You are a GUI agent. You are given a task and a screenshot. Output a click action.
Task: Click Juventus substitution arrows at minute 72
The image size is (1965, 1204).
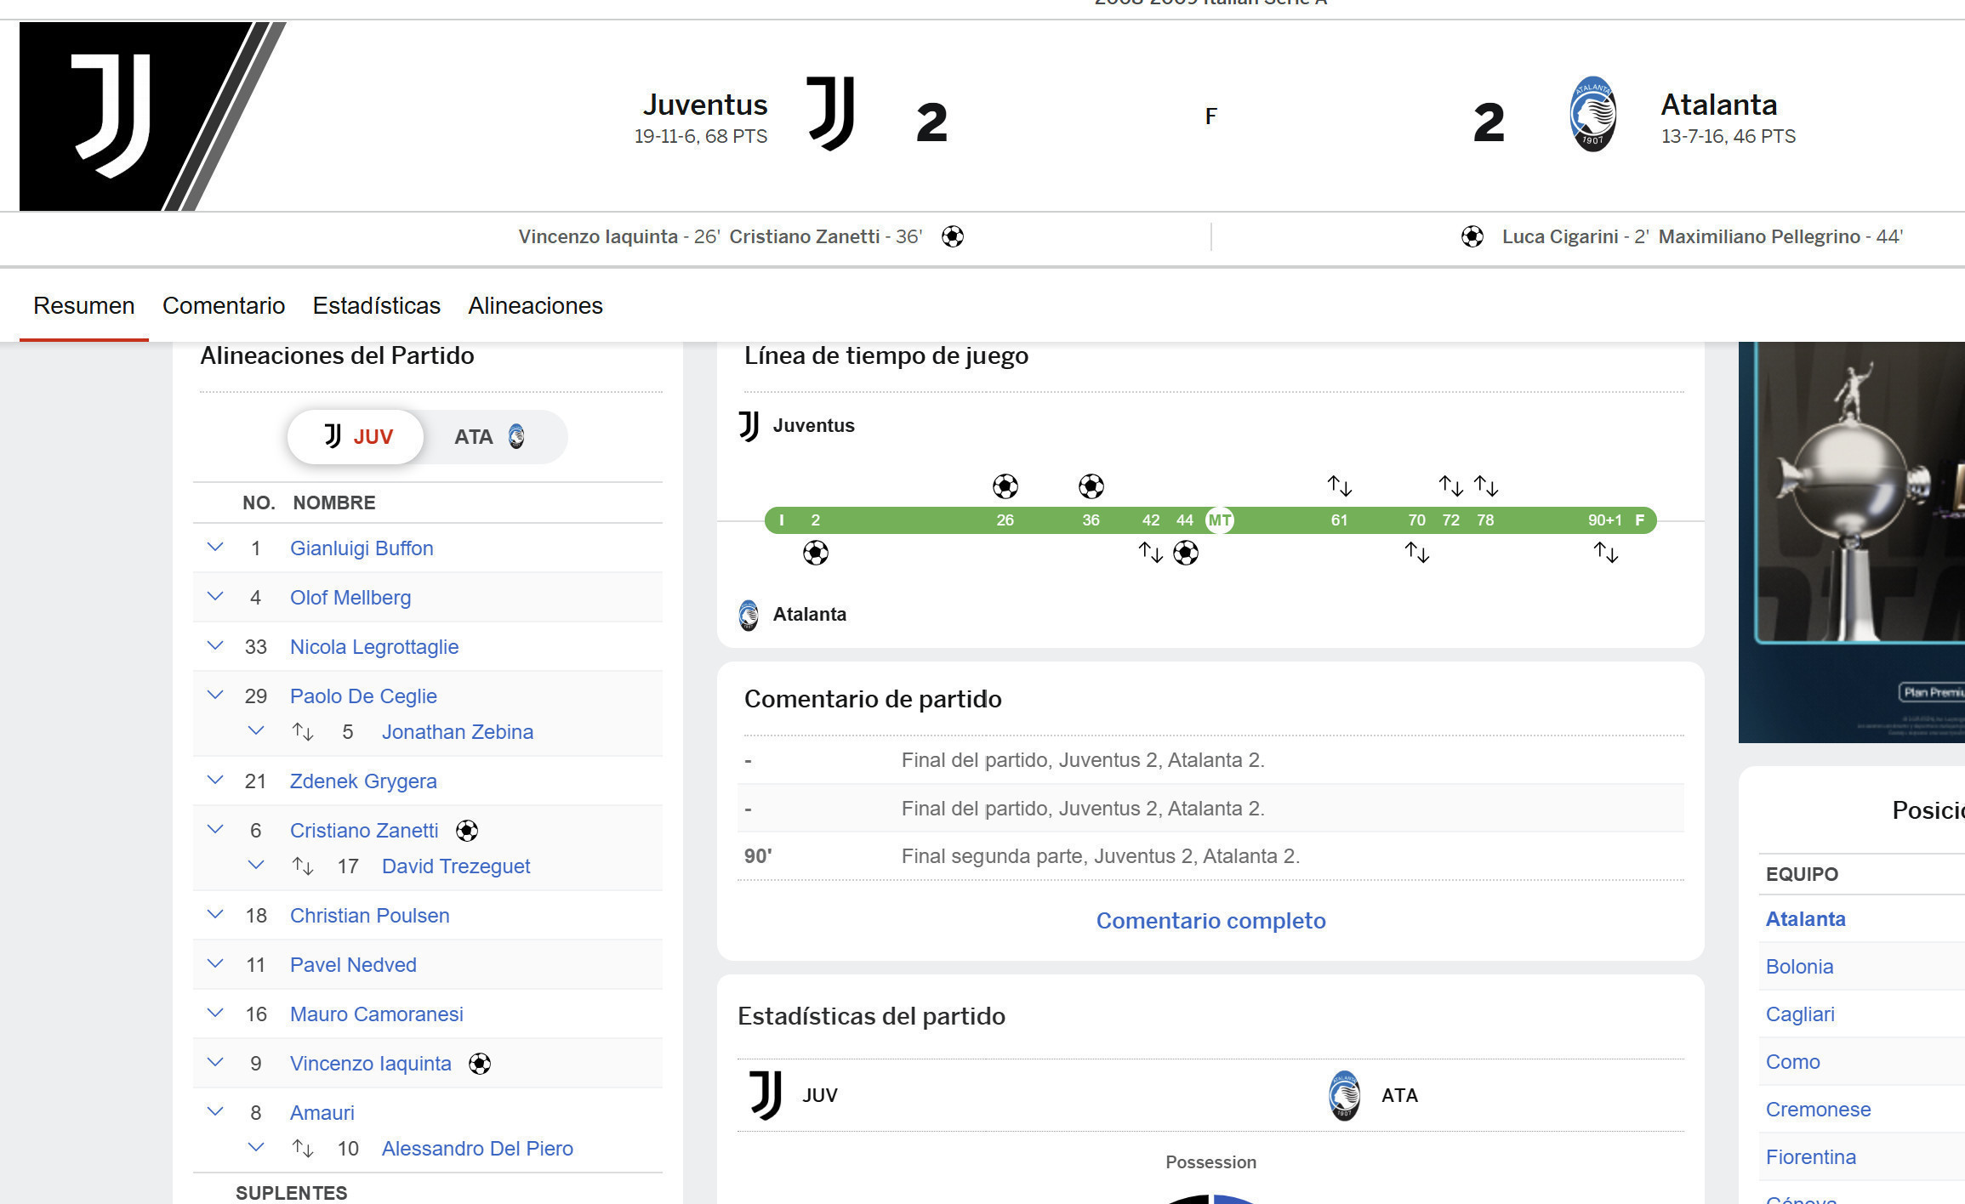1451,486
